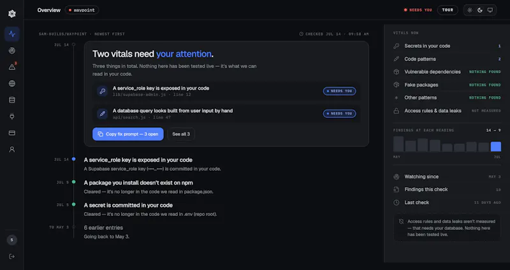The height and width of the screenshot is (270, 510).
Task: Click the lock icon next to Access rules
Action: [x=396, y=111]
